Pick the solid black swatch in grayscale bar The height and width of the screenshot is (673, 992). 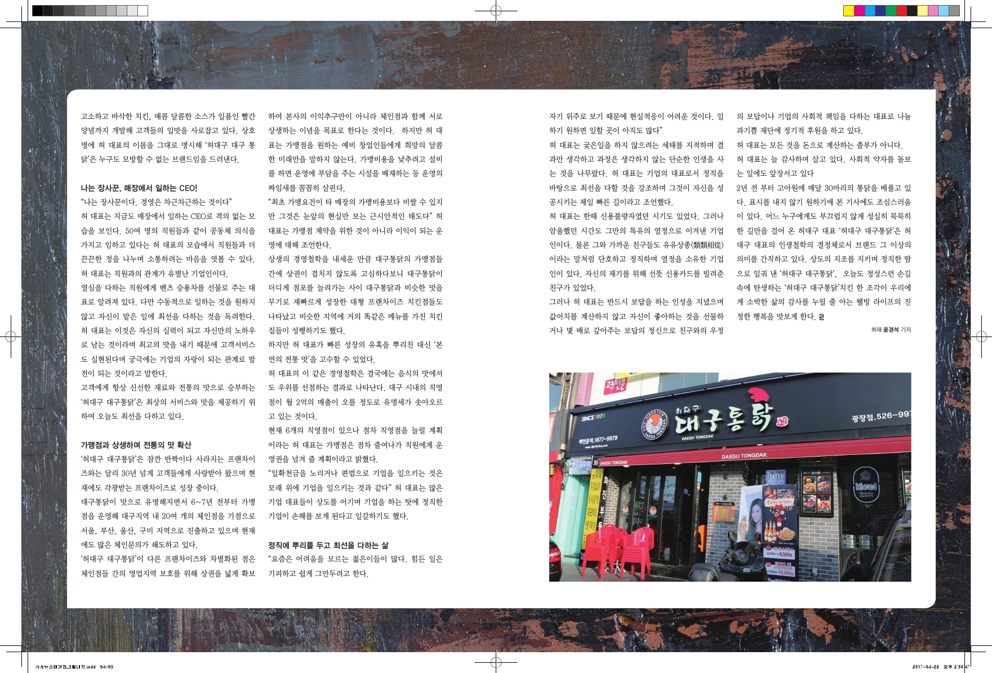tap(37, 11)
